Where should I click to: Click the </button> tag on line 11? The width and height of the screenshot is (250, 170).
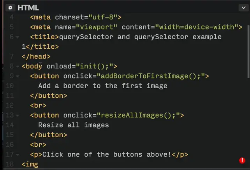(49, 96)
